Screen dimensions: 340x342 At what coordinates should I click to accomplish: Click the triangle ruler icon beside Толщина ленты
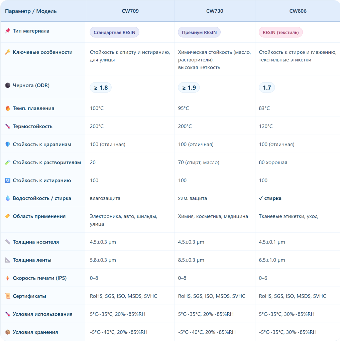pyautogui.click(x=8, y=260)
